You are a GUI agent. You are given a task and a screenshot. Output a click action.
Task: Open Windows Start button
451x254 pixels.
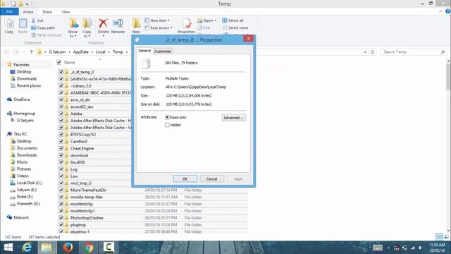click(x=8, y=248)
